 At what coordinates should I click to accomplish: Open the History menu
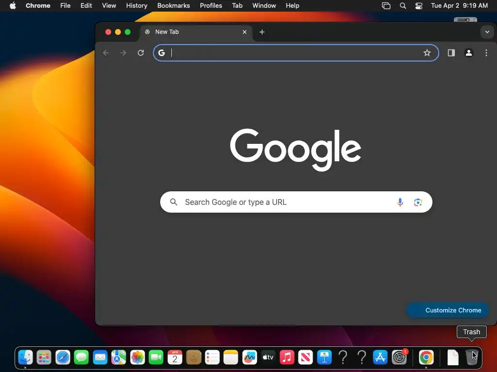[x=136, y=6]
